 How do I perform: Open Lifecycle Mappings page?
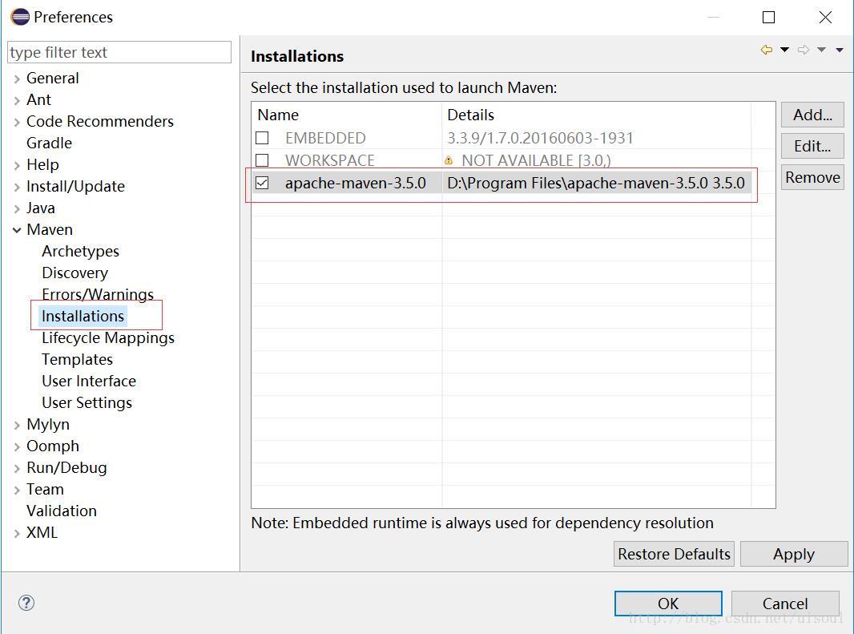click(108, 338)
